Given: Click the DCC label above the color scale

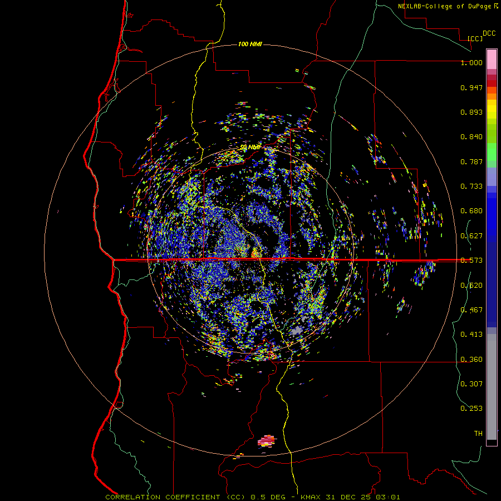Looking at the screenshot, I should tap(489, 33).
